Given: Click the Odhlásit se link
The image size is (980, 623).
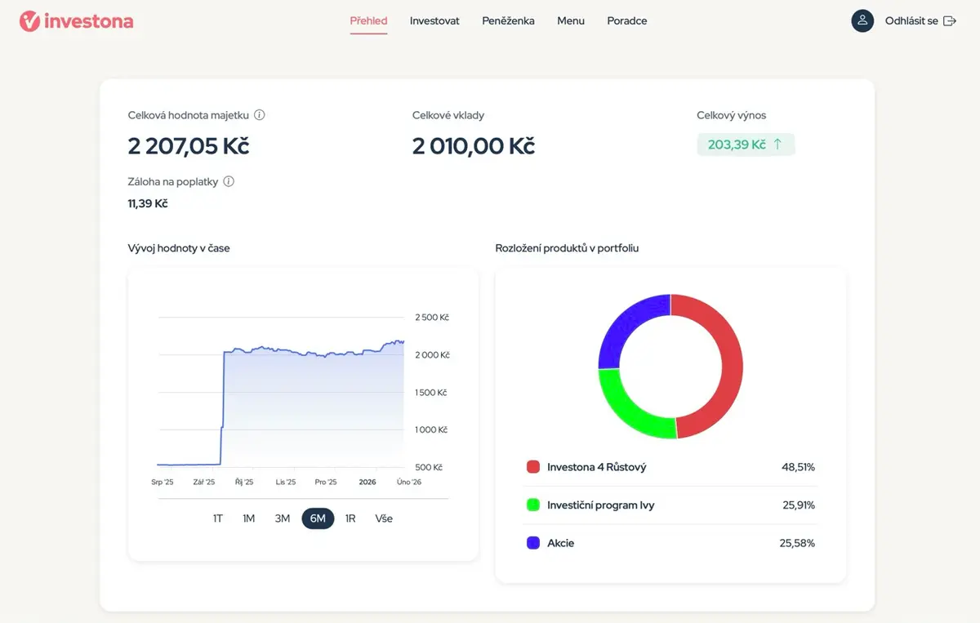Looking at the screenshot, I should coord(911,21).
